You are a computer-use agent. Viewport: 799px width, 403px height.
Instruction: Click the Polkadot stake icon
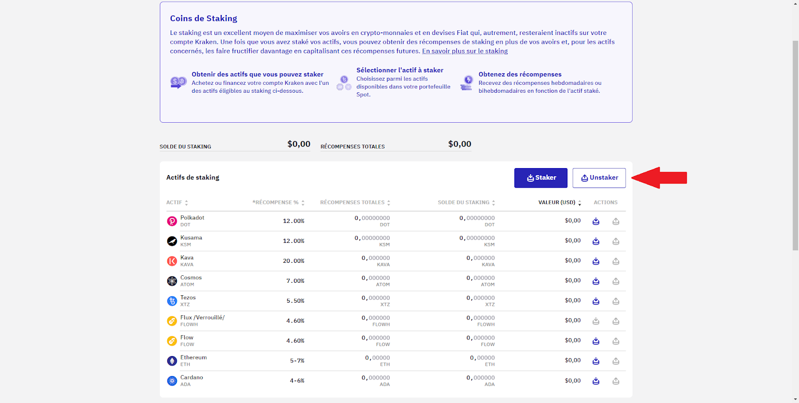[596, 221]
